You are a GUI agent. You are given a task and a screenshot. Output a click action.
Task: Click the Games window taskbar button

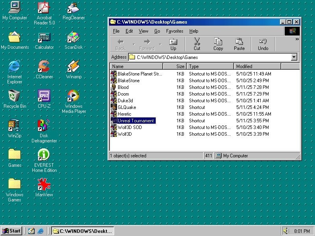pyautogui.click(x=83, y=231)
